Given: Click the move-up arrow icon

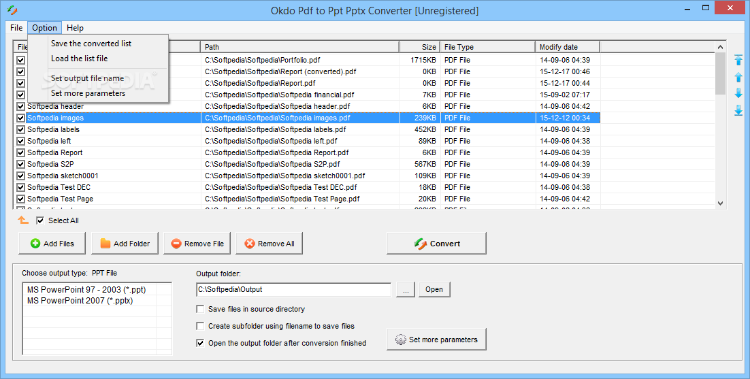Looking at the screenshot, I should pyautogui.click(x=738, y=76).
